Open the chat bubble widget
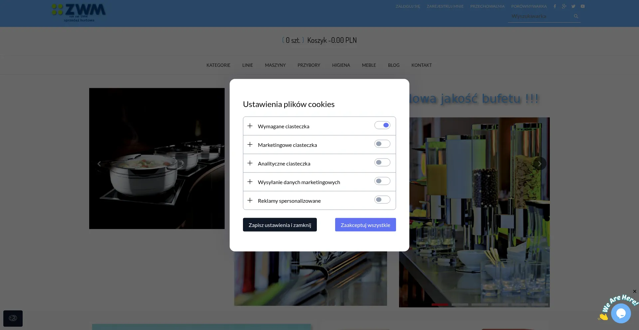 point(621,313)
